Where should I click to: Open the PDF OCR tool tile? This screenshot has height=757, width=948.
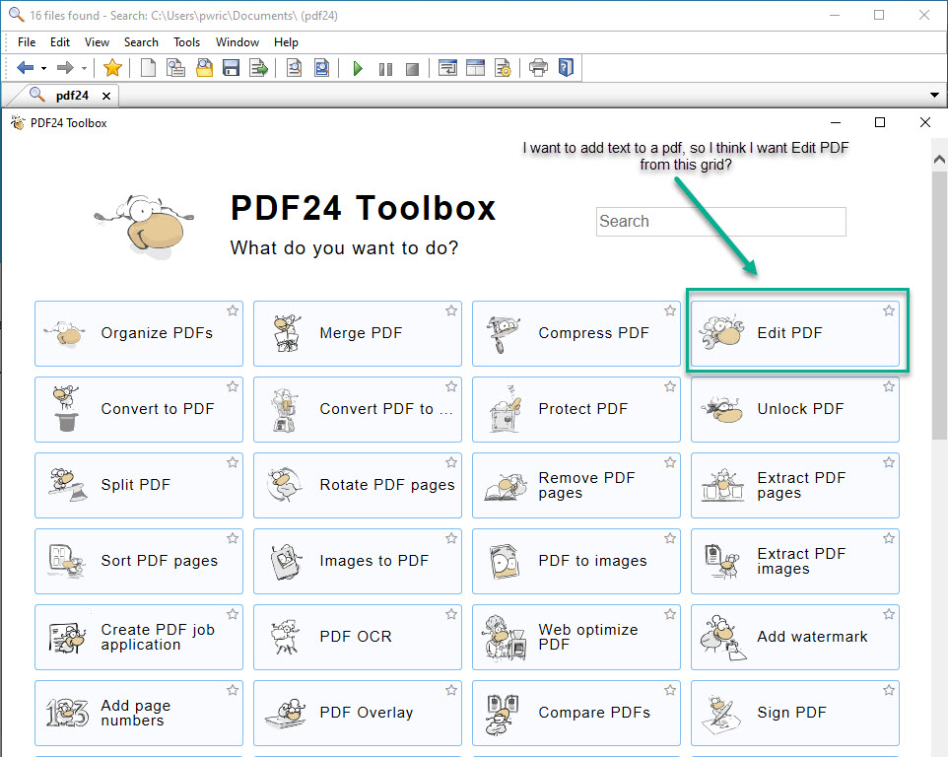coord(358,637)
